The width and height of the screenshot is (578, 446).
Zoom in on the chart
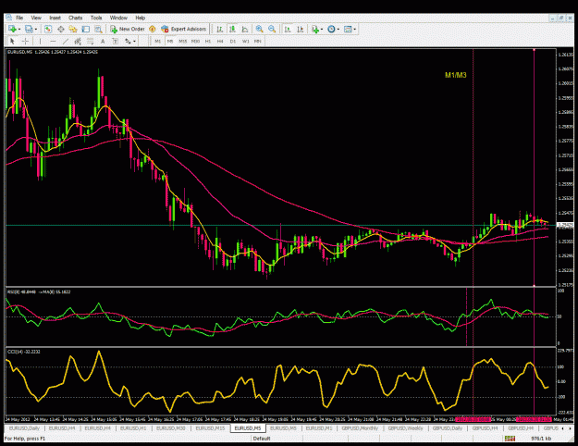(260, 29)
